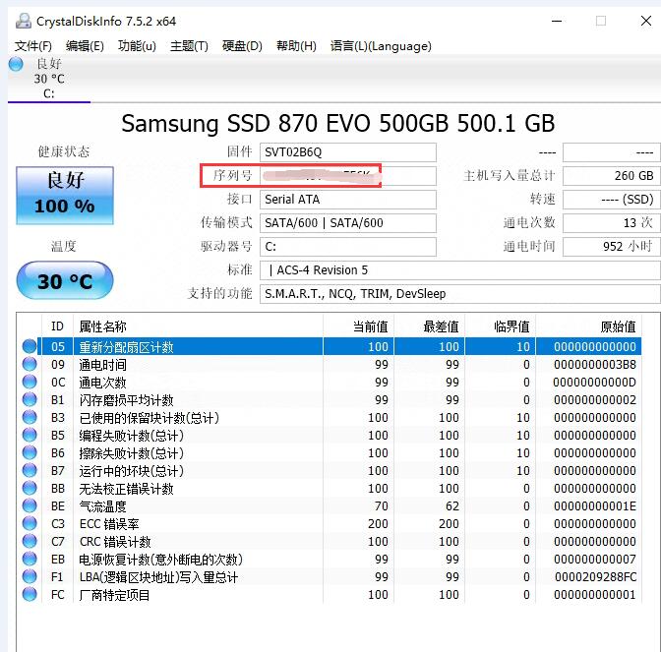Click the 30 °C temperature button
The height and width of the screenshot is (652, 661).
pyautogui.click(x=65, y=280)
